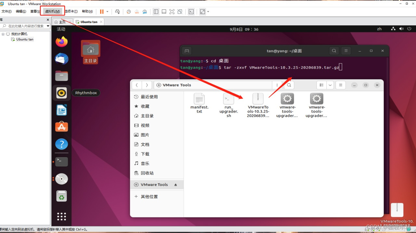Open the power options dropdown arrow beside pause
This screenshot has height=233, width=416.
click(107, 12)
